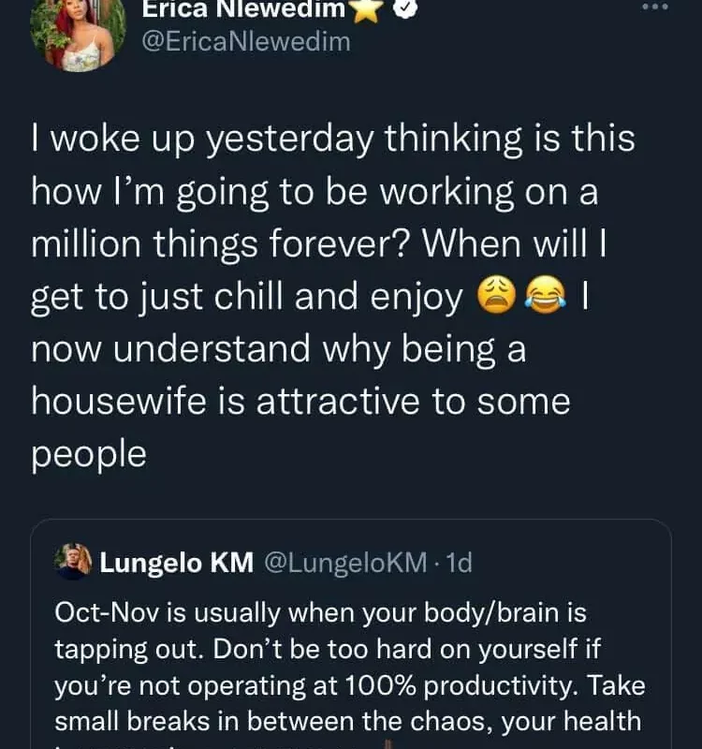Click the Lungelo KM display name
702x749 pixels.
(176, 563)
